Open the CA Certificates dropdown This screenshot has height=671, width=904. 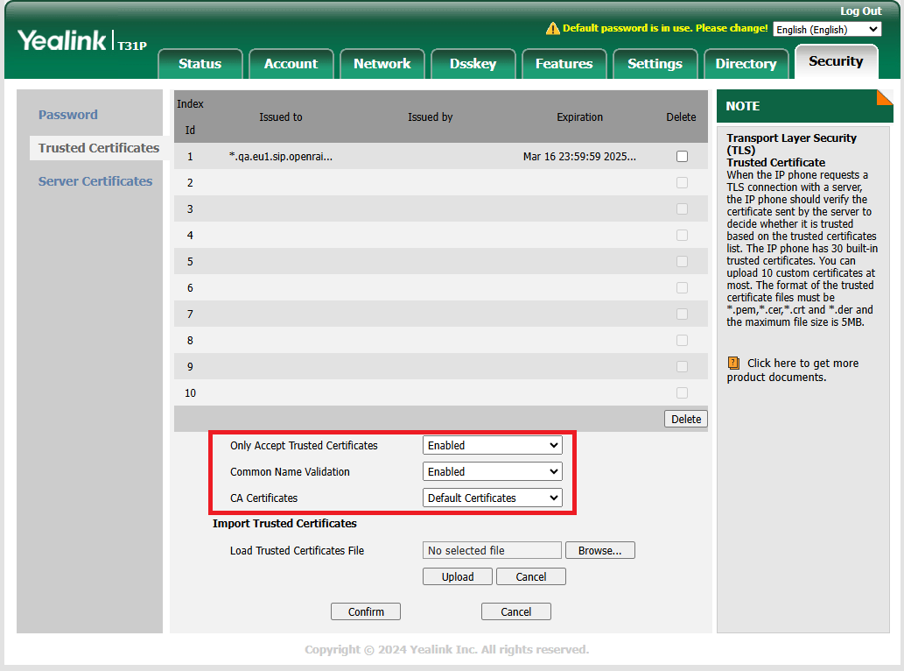pos(493,498)
